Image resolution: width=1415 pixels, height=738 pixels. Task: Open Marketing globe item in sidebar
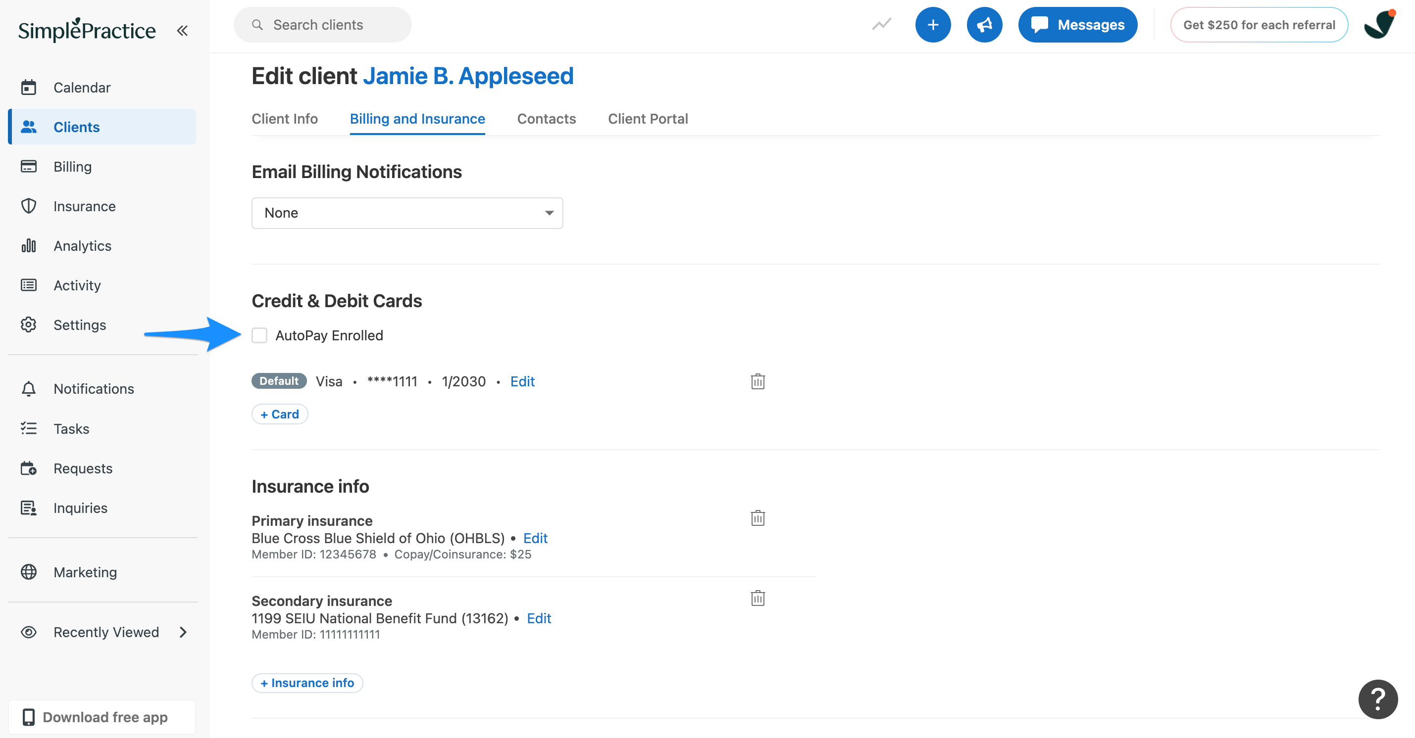(x=102, y=572)
